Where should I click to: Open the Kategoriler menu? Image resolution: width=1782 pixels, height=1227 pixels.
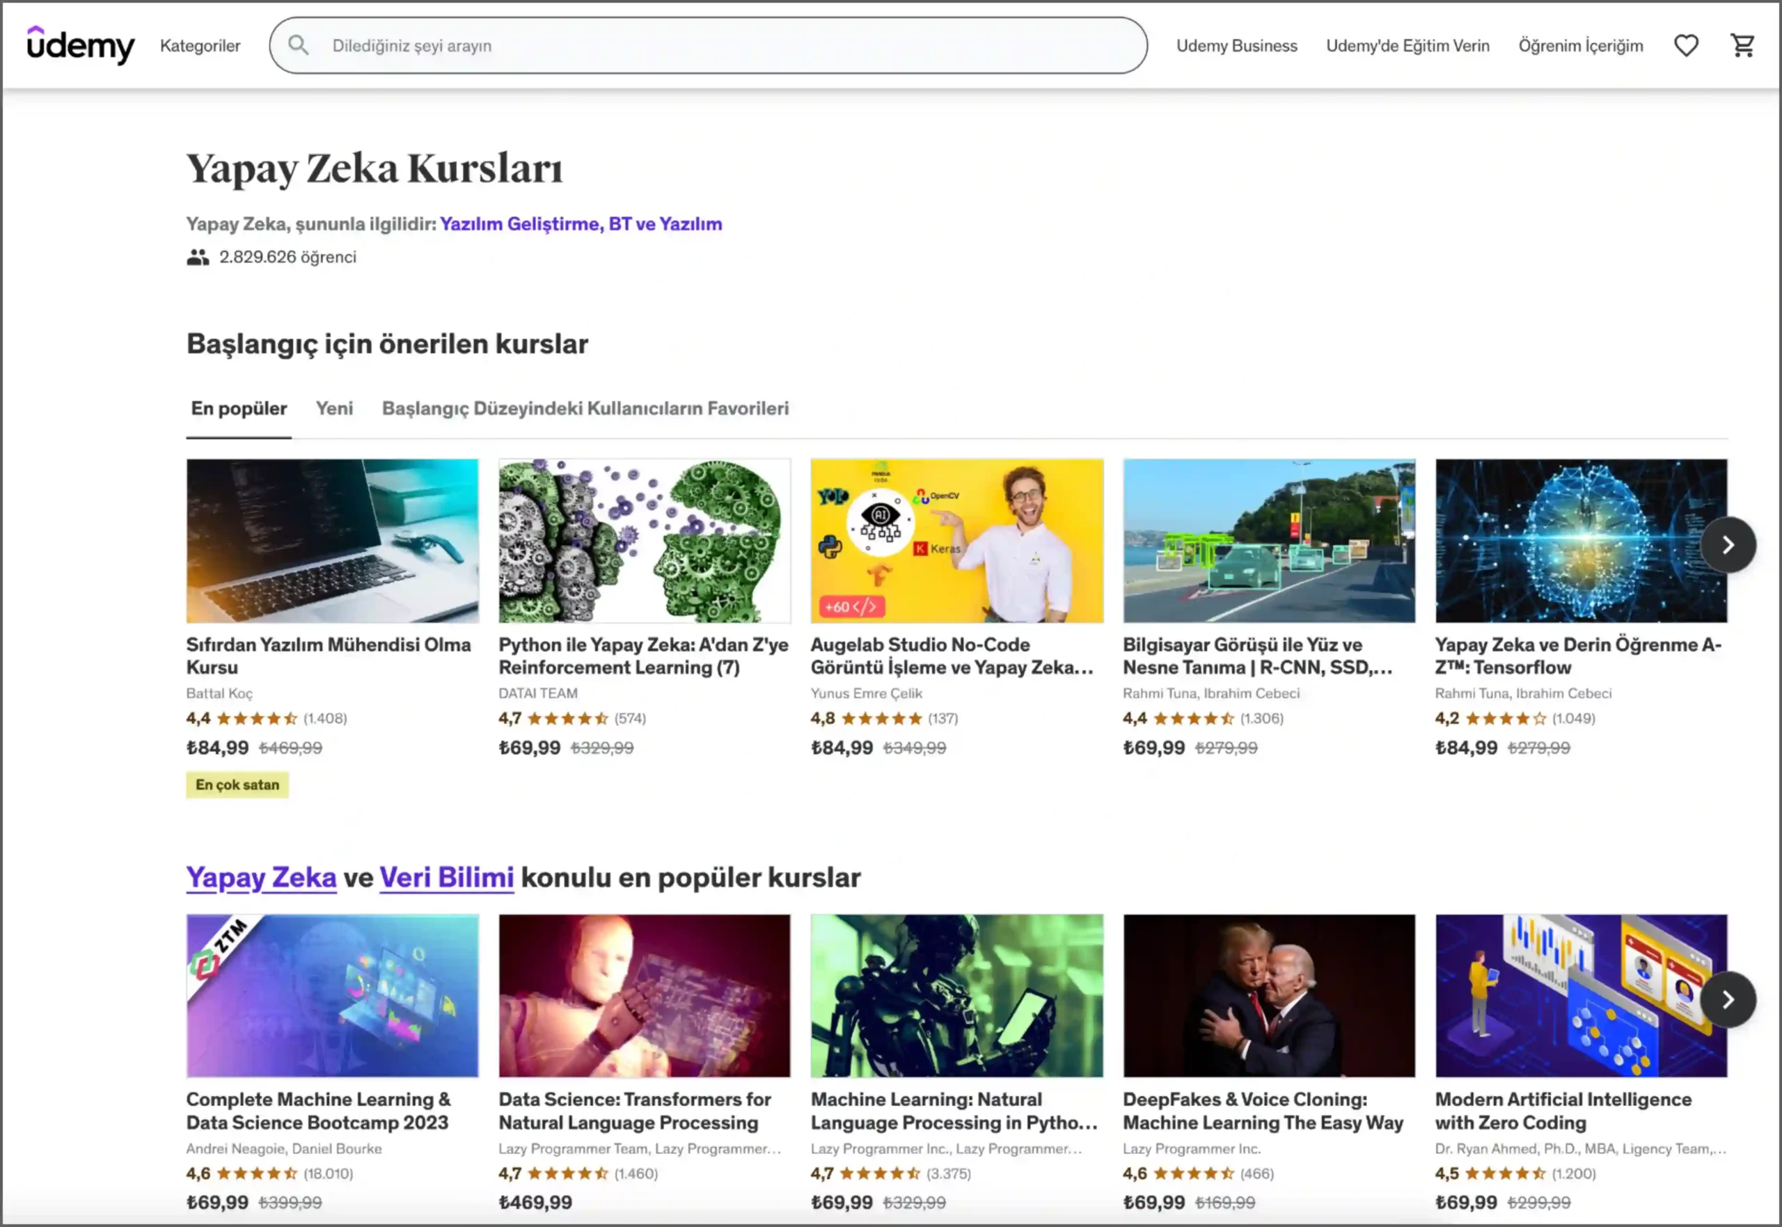pyautogui.click(x=200, y=45)
